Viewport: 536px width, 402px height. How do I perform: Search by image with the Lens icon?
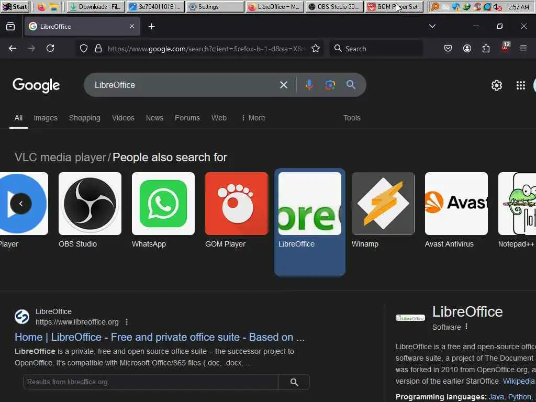pyautogui.click(x=330, y=85)
